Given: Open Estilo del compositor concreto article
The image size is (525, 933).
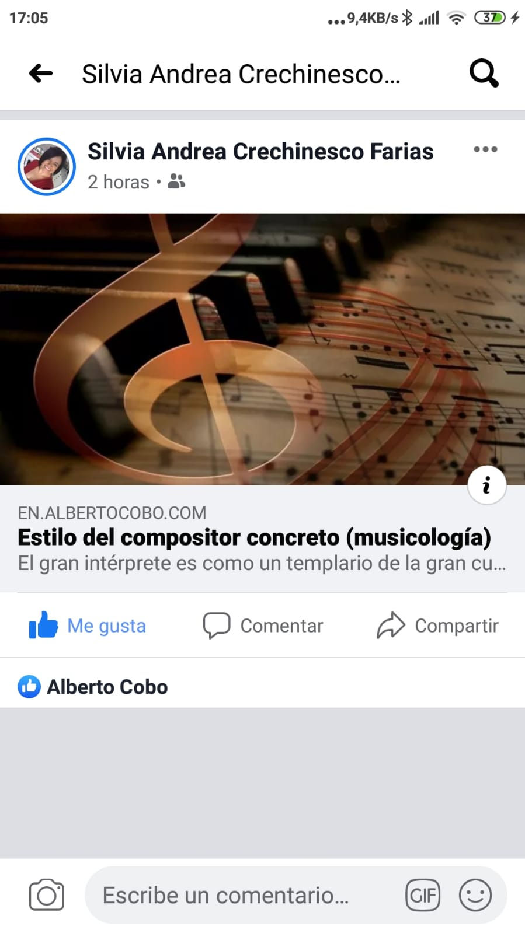Looking at the screenshot, I should [254, 537].
